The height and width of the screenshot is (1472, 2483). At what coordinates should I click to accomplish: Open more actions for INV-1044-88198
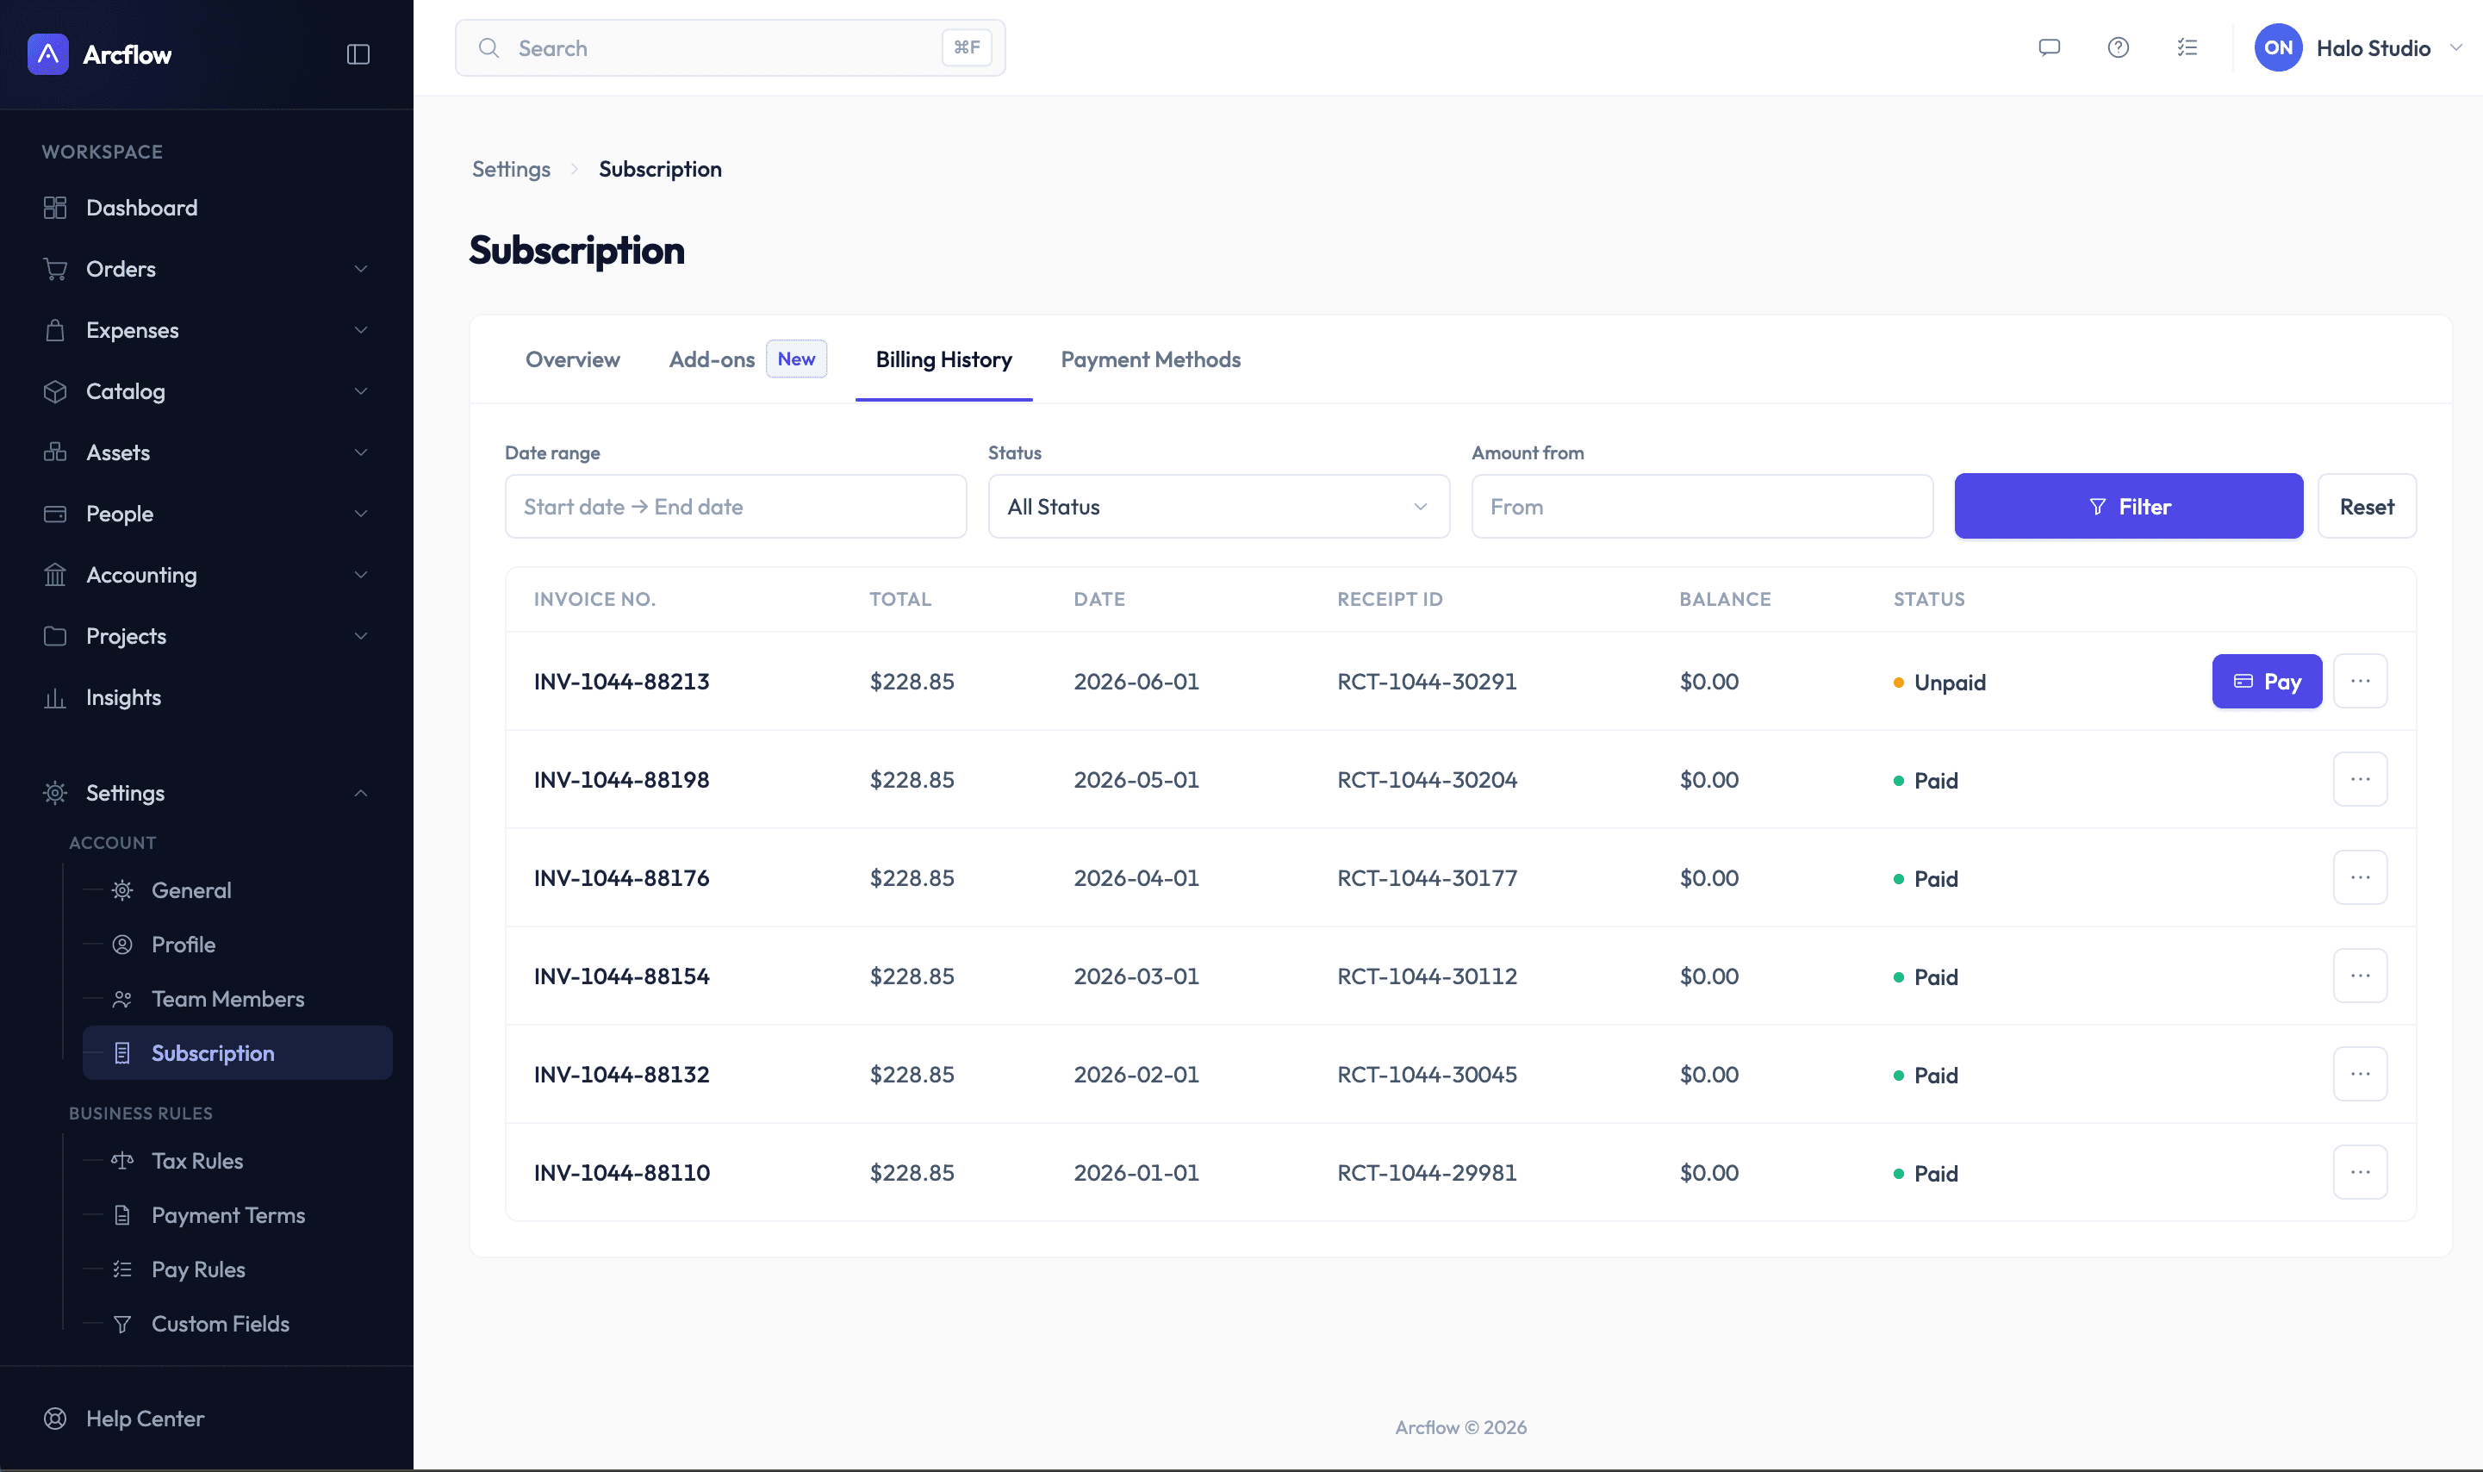(x=2360, y=780)
